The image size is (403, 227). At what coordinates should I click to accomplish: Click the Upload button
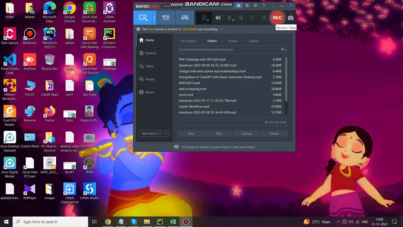pos(246,134)
